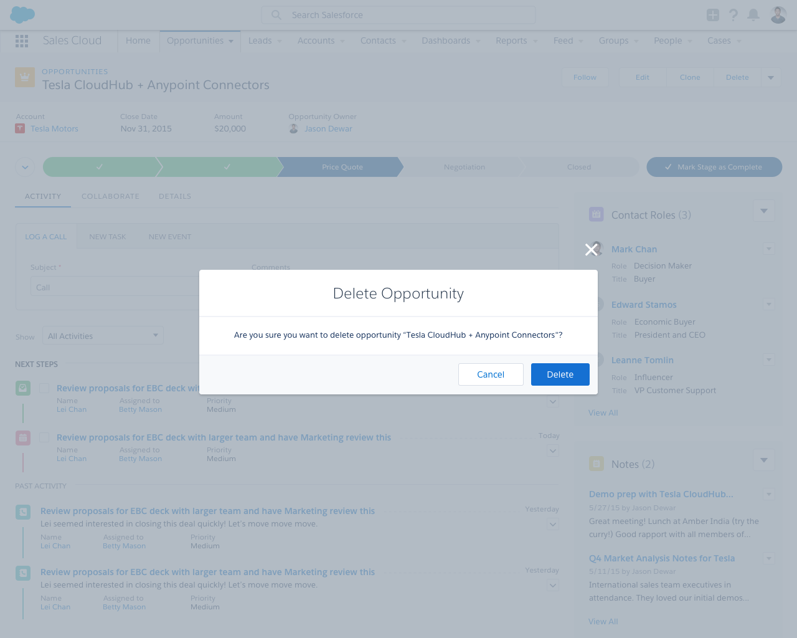The image size is (797, 638).
Task: Open the global create plus icon
Action: point(712,14)
